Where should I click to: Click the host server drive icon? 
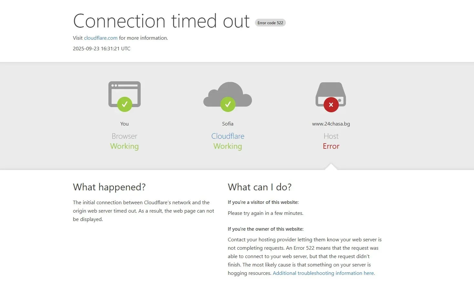coord(331,94)
